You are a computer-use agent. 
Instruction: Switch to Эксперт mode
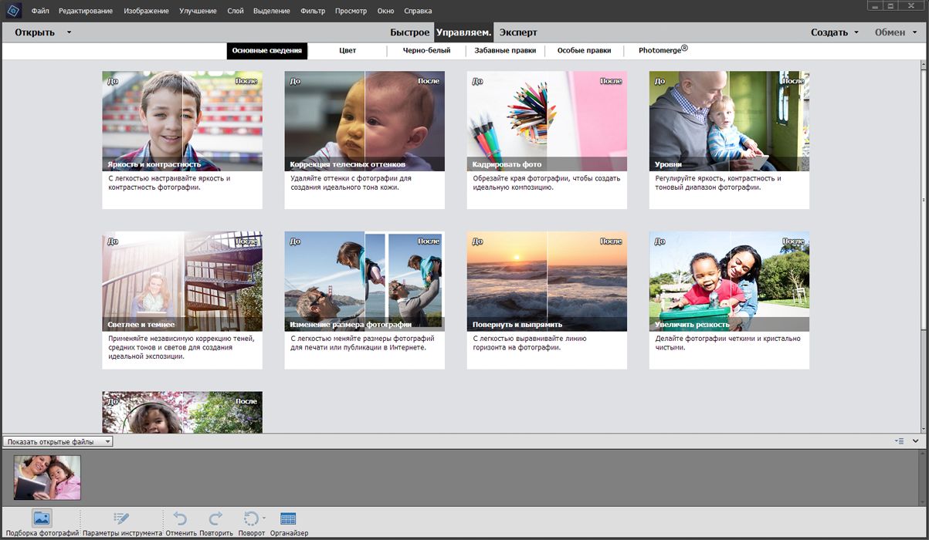pos(518,32)
